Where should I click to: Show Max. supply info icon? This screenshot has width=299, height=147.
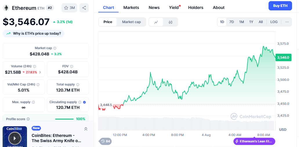point(33,102)
